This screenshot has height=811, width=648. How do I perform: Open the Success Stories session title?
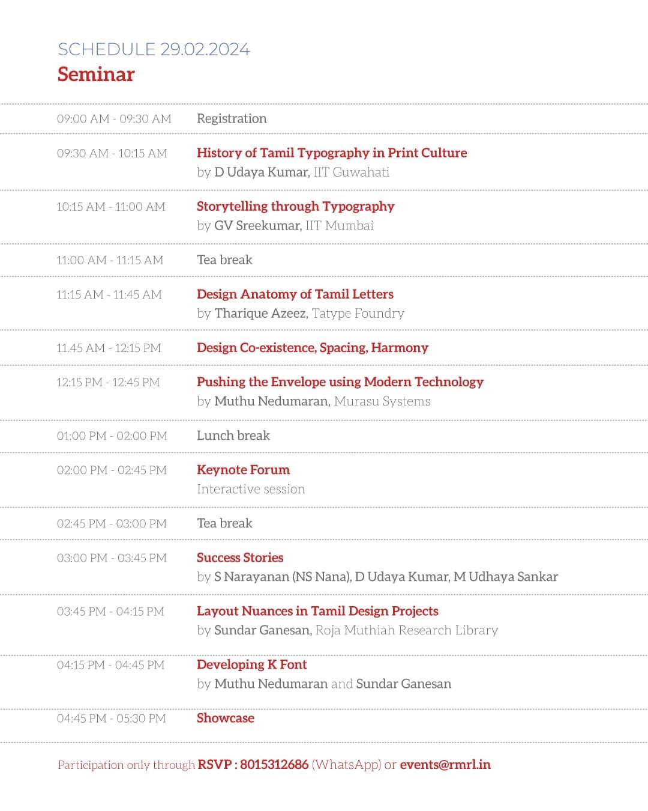tap(240, 557)
